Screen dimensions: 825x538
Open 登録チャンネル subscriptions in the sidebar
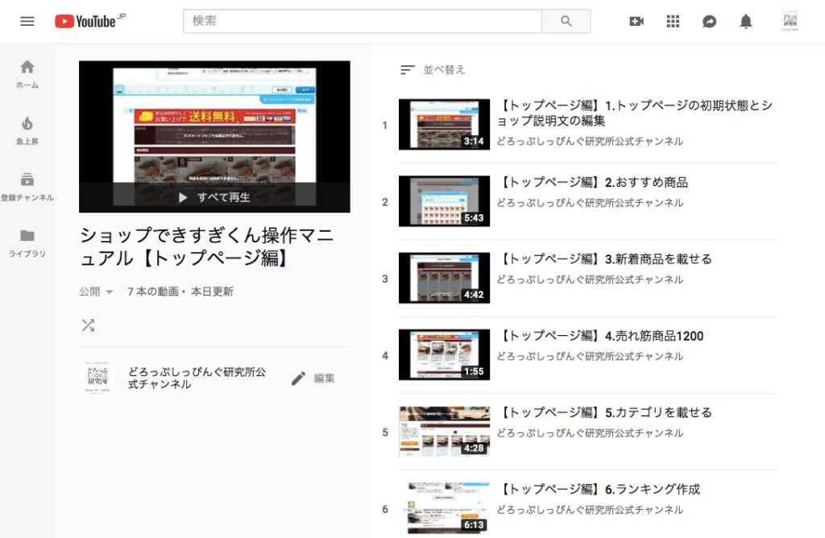(27, 187)
